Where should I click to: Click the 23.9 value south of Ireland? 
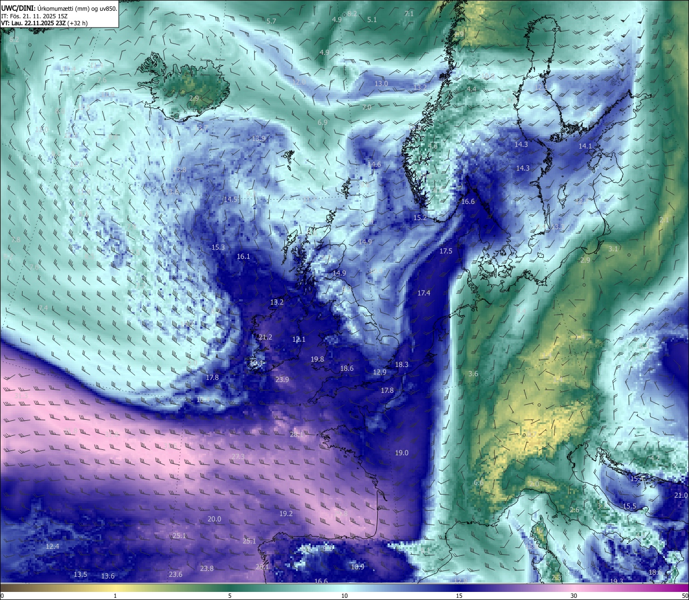(x=282, y=379)
